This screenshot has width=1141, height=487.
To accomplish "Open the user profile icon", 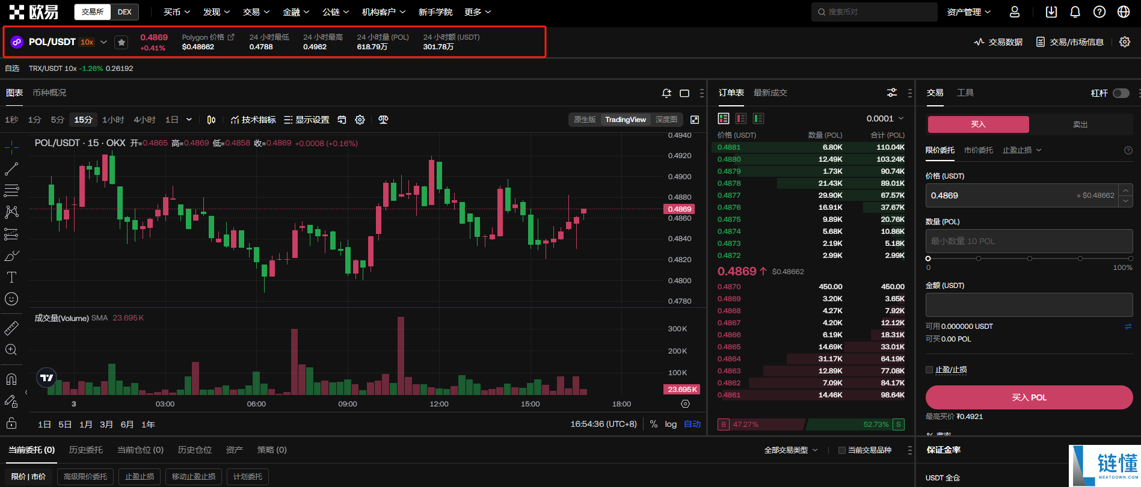I will point(1015,12).
